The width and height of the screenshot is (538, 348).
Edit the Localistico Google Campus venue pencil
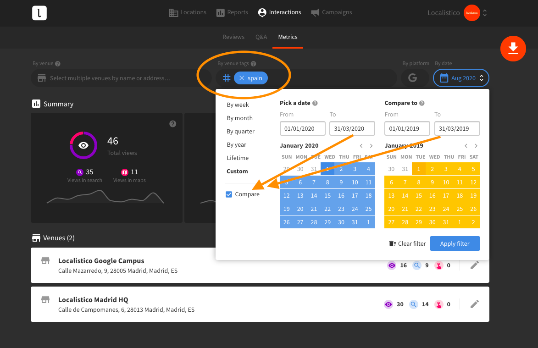(475, 265)
